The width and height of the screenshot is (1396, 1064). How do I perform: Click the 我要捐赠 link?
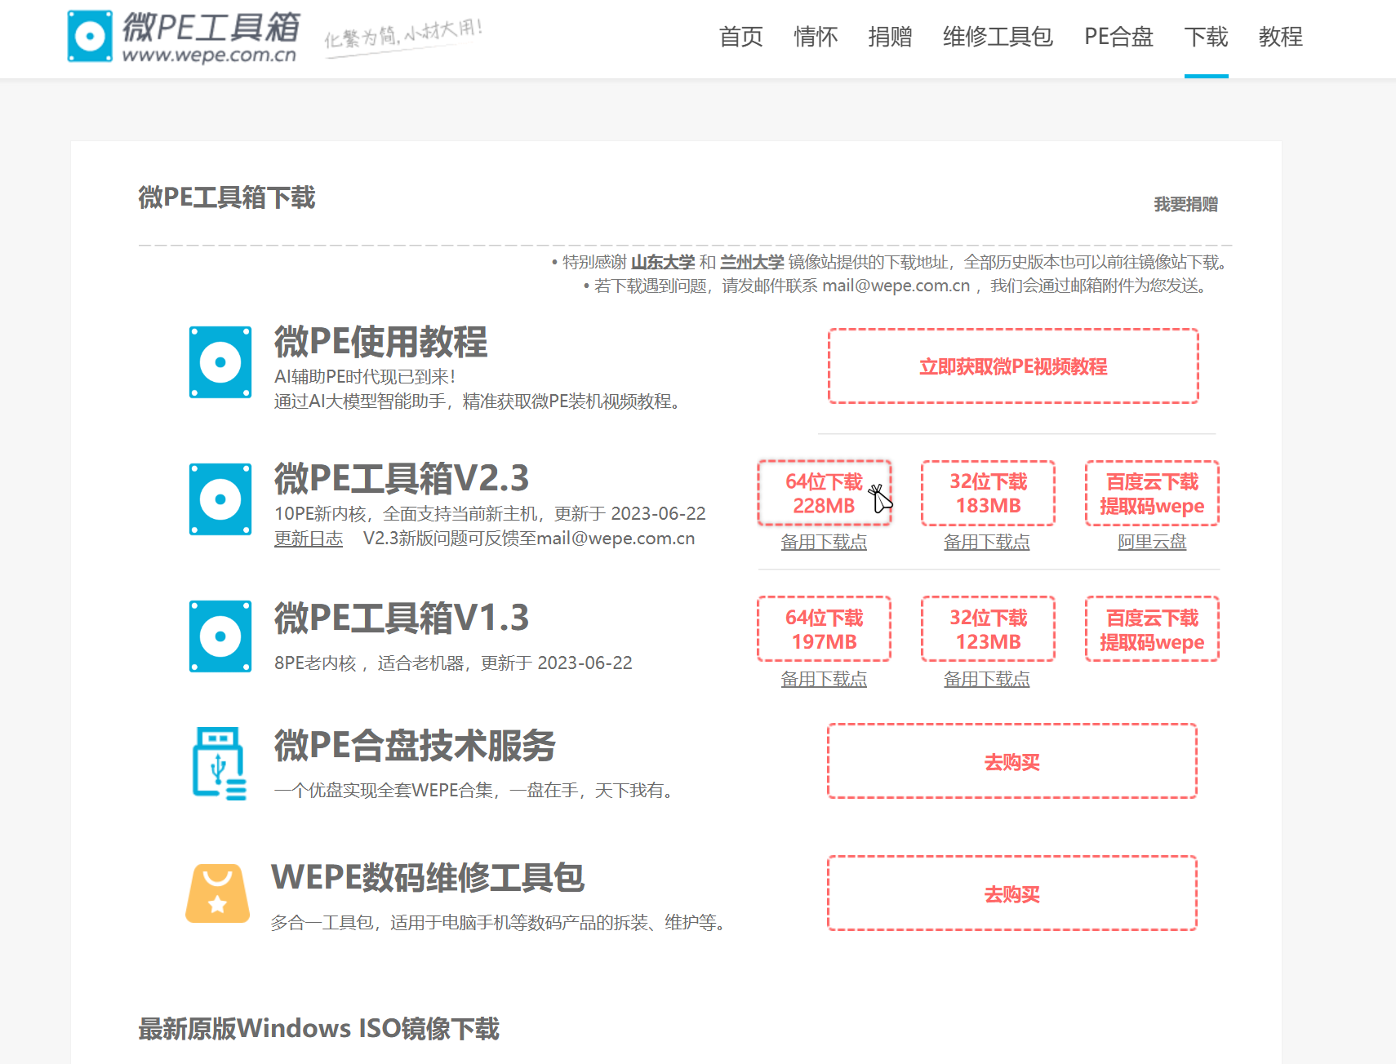[x=1185, y=204]
